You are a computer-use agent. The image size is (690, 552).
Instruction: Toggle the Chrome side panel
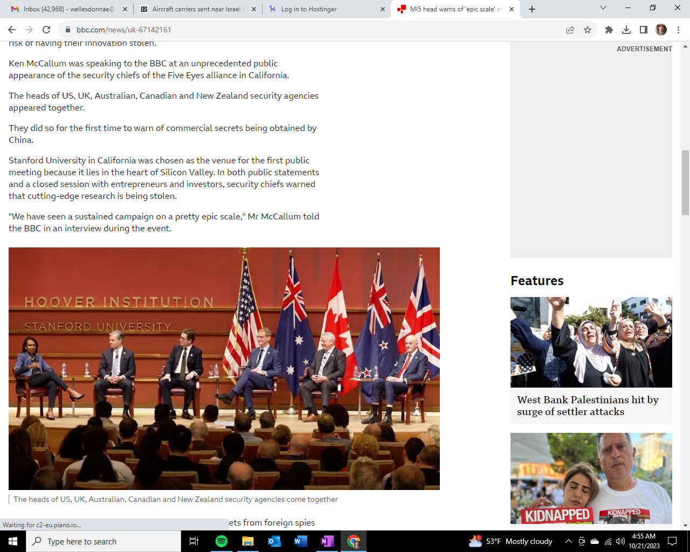(x=644, y=30)
